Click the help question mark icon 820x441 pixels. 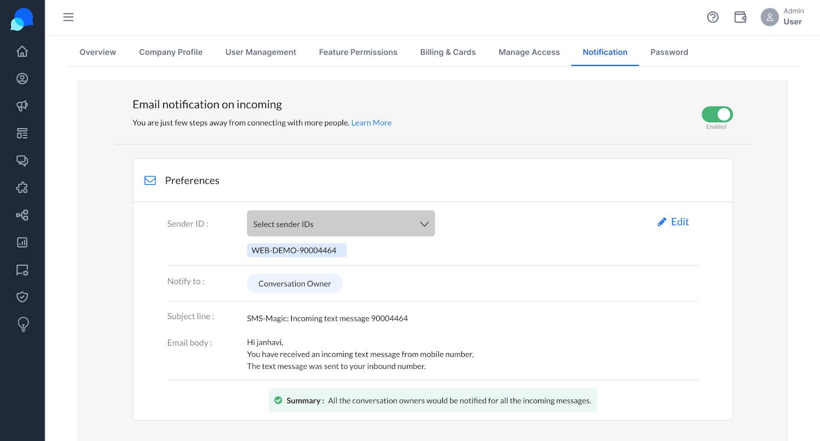tap(713, 17)
